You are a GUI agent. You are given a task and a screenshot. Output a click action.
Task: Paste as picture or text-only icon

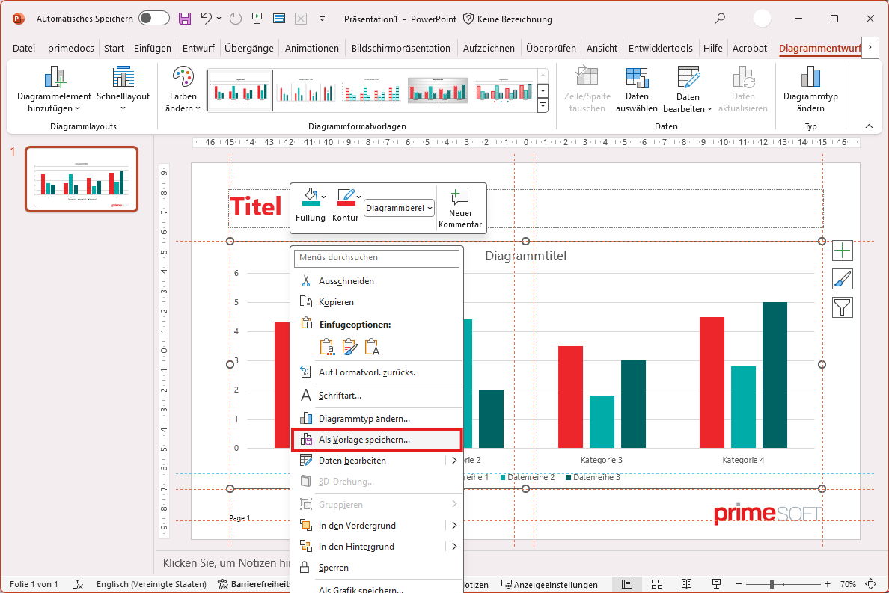pos(372,347)
